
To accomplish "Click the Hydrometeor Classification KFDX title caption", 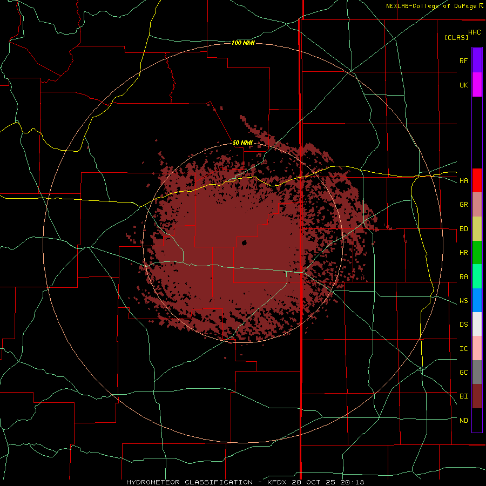I will pos(245,482).
